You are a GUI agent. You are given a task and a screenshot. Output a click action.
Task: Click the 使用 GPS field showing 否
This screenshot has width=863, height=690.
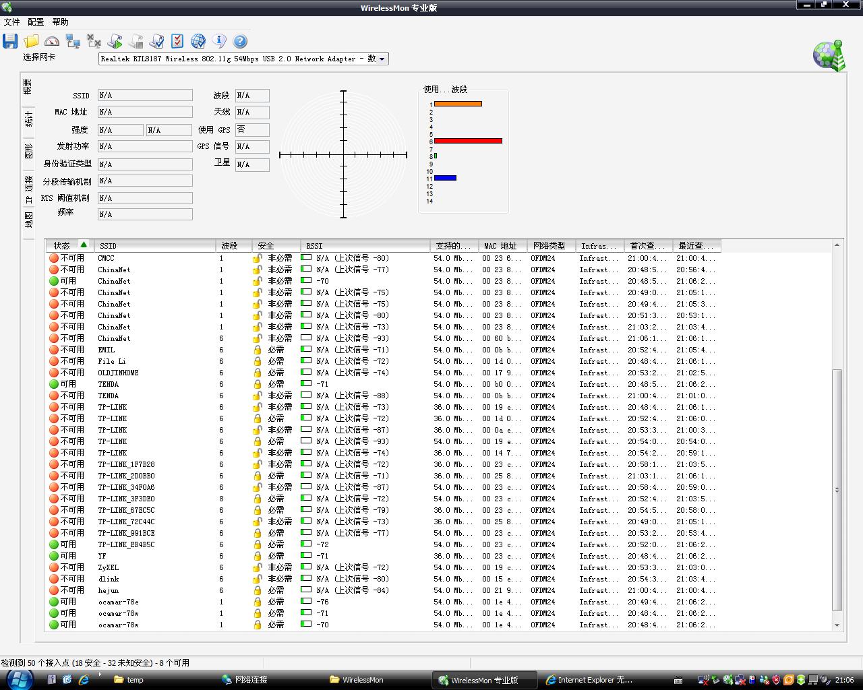pos(252,129)
